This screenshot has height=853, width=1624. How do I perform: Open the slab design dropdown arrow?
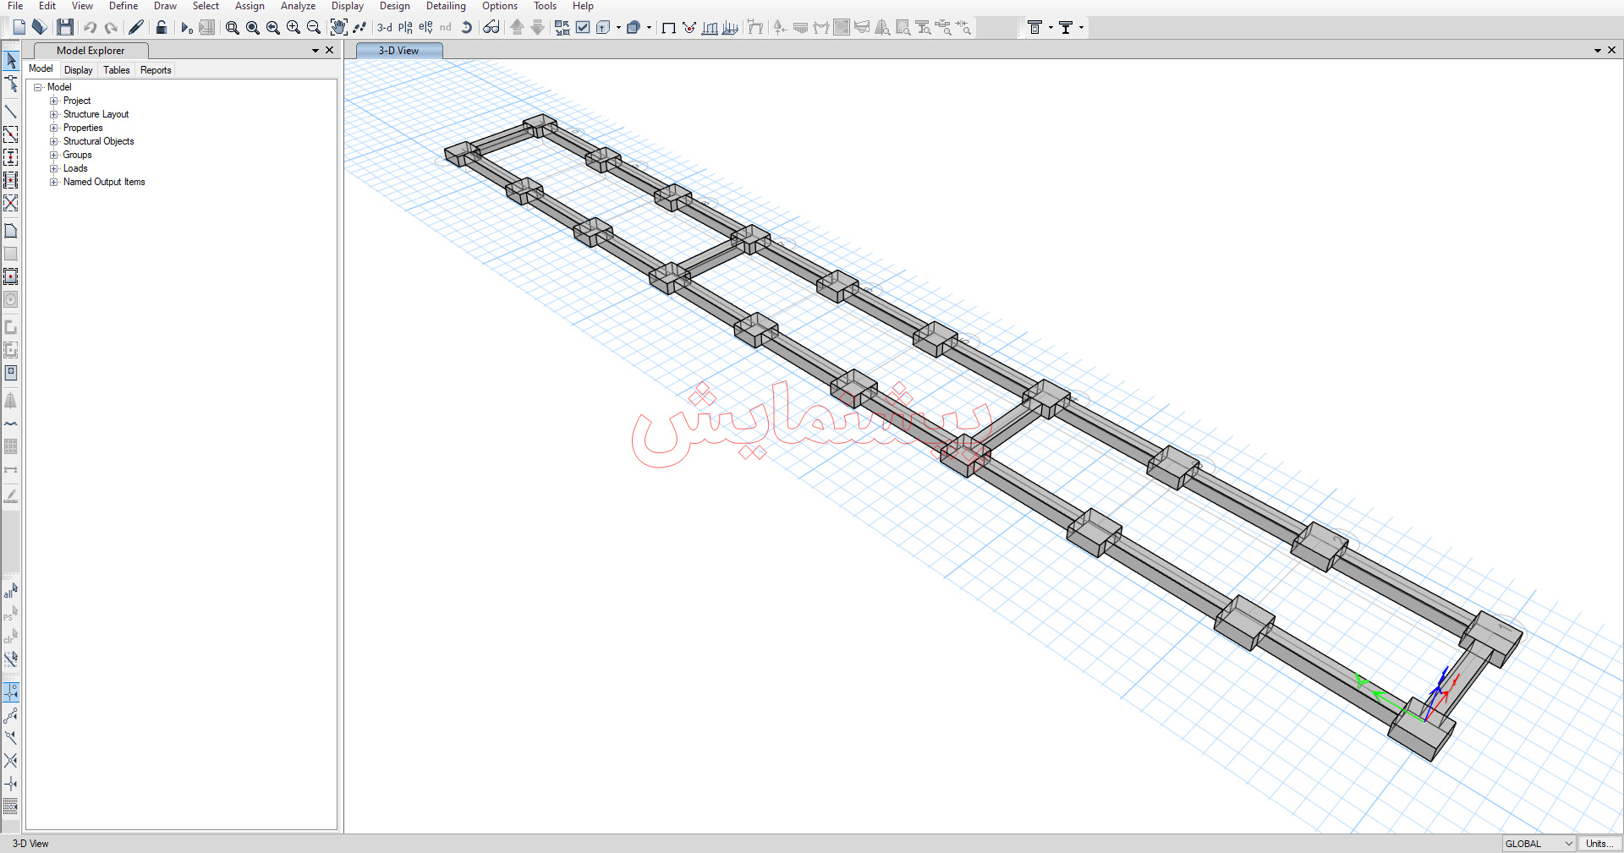(1051, 28)
